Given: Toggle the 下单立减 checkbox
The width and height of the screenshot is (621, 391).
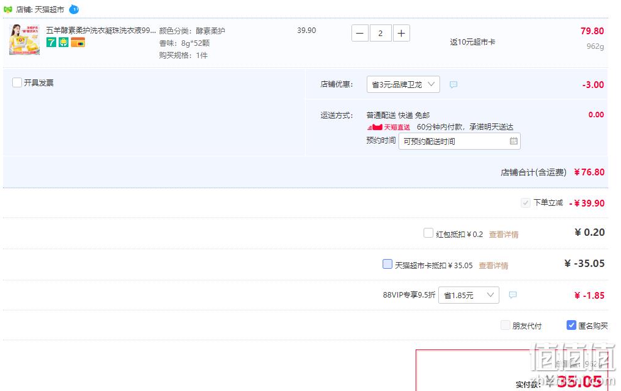Looking at the screenshot, I should coord(526,203).
